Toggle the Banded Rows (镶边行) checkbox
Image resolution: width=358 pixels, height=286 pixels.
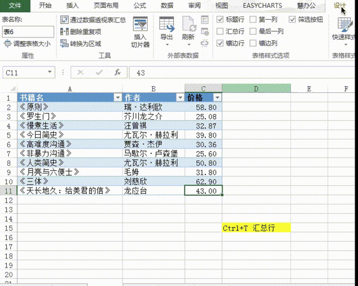[x=220, y=43]
